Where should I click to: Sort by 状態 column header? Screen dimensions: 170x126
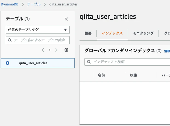pos(133,75)
